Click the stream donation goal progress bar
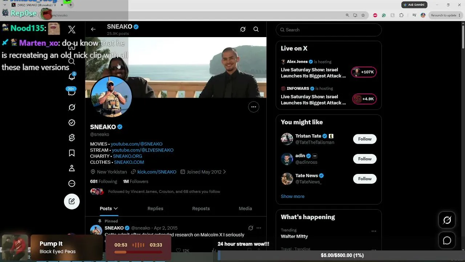This screenshot has width=465, height=262. [342, 255]
